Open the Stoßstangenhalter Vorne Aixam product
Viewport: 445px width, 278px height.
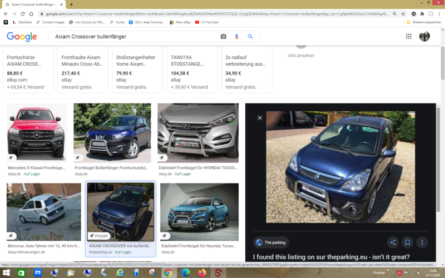[x=137, y=69]
